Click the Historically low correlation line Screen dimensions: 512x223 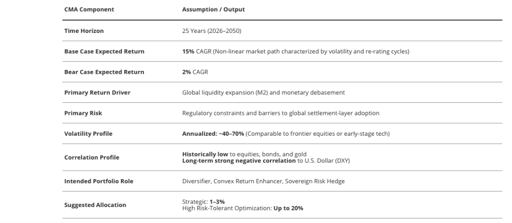[x=244, y=154]
